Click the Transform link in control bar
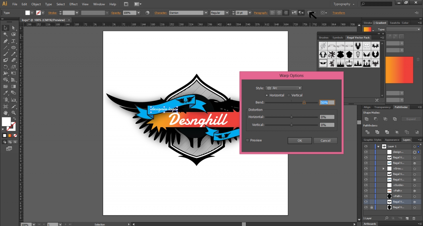The height and width of the screenshot is (226, 423). click(339, 13)
